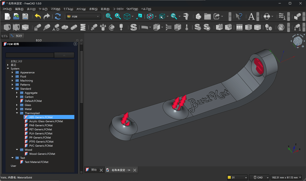Open the モデル(o) menu

(x=68, y=9)
